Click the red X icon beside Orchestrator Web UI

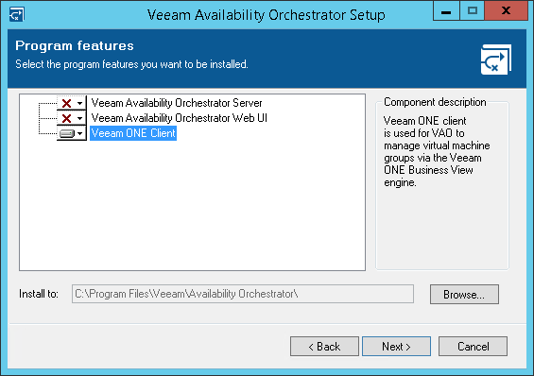[x=67, y=118]
